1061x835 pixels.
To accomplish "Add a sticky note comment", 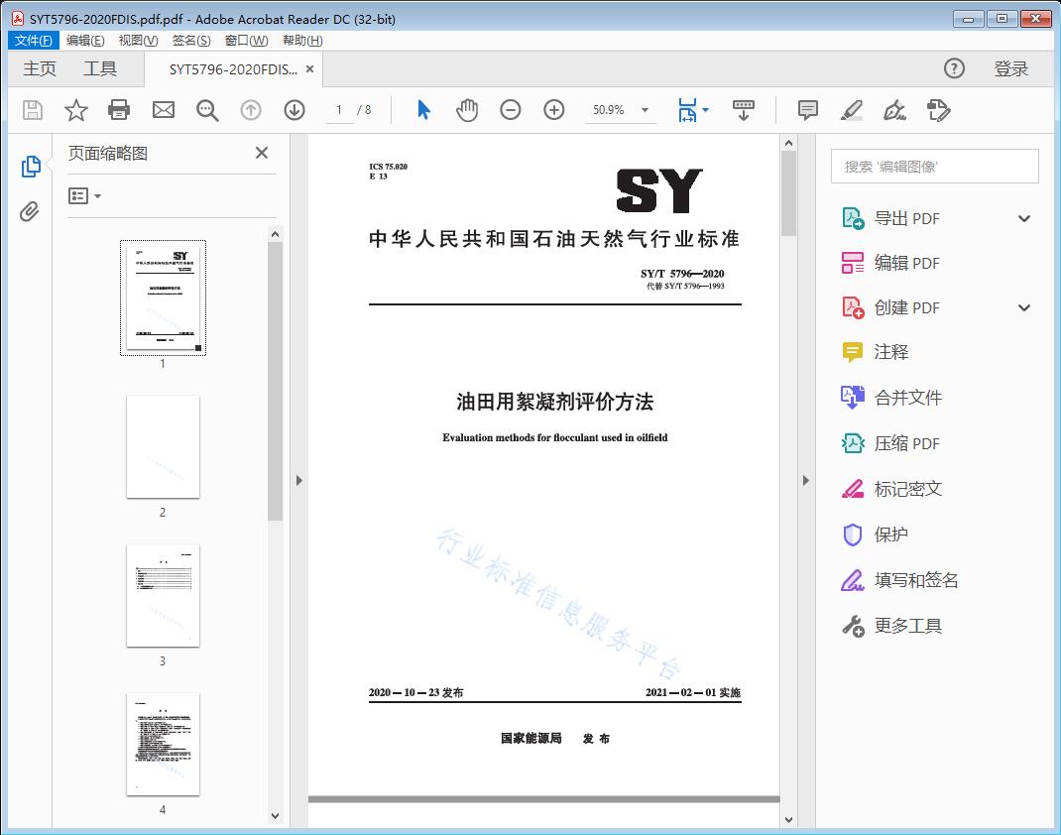I will pos(808,110).
